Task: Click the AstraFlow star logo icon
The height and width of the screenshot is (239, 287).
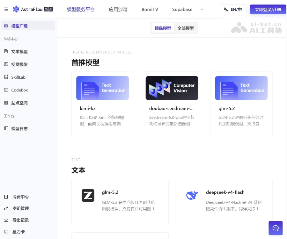Action: [16, 9]
